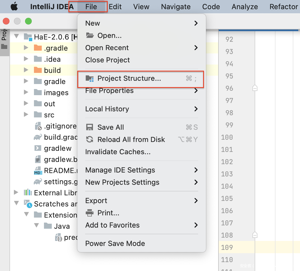Collapse the HaE-2.0.6 project root
Image resolution: width=300 pixels, height=271 pixels.
click(x=17, y=36)
